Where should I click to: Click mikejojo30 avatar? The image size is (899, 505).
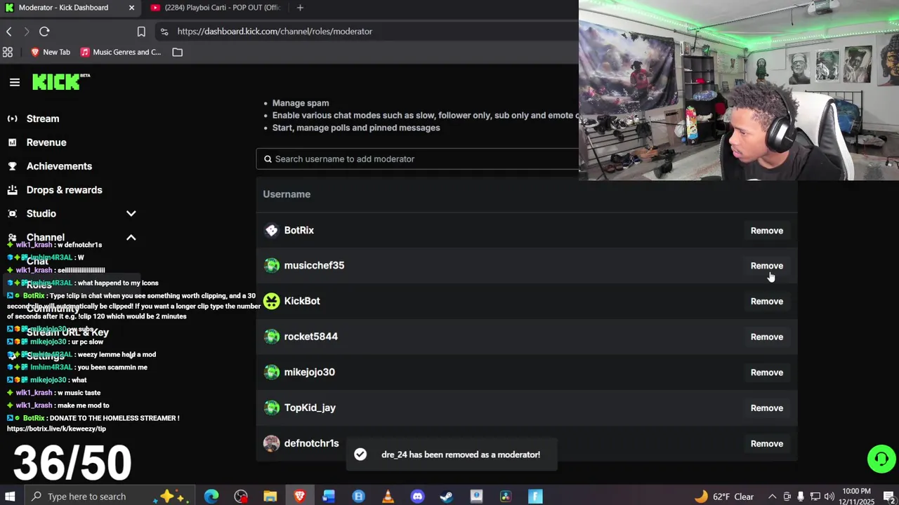pos(272,372)
